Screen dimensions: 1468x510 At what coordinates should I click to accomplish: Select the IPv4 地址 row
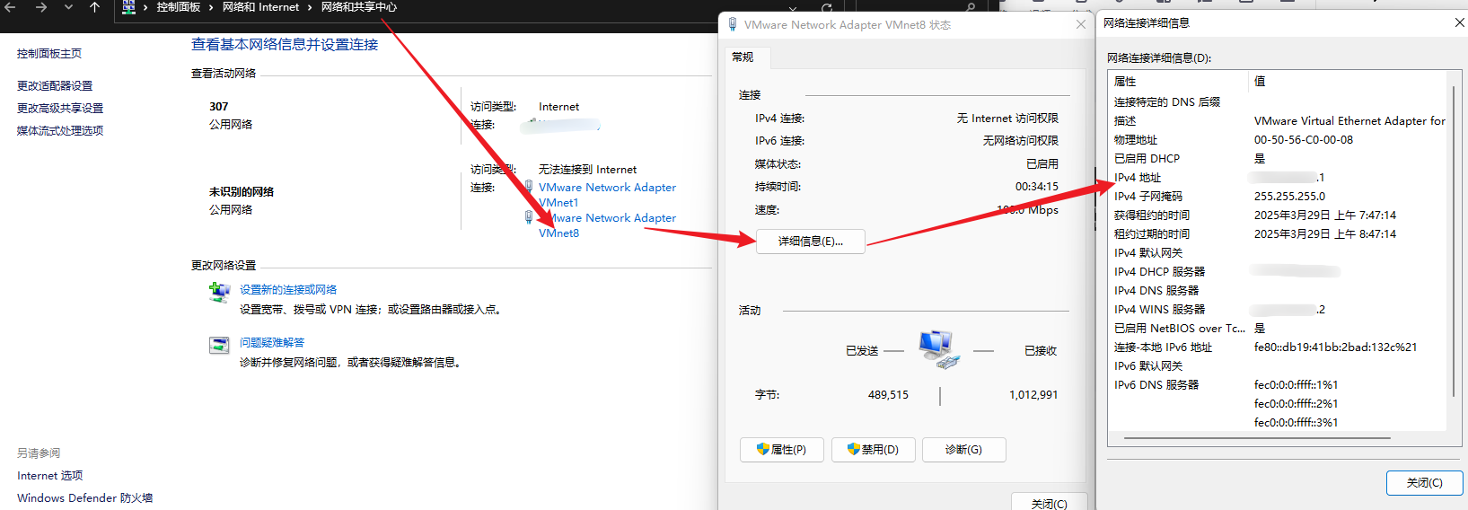pyautogui.click(x=1278, y=178)
